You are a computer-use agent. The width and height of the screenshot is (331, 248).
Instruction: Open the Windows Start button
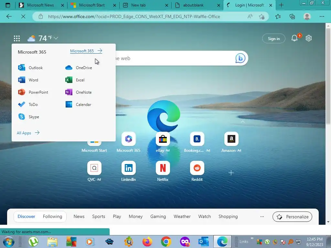(8, 242)
